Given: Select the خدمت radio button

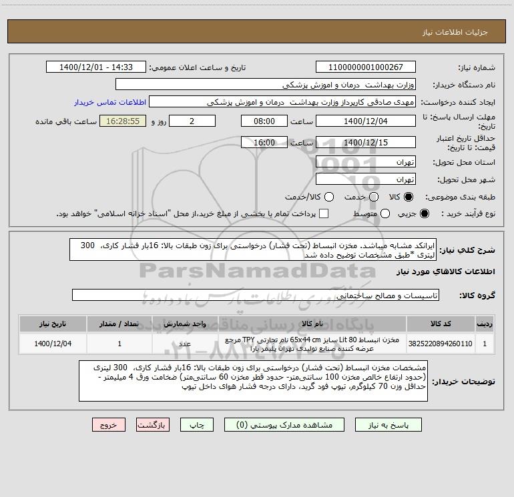Looking at the screenshot, I should coord(374,197).
